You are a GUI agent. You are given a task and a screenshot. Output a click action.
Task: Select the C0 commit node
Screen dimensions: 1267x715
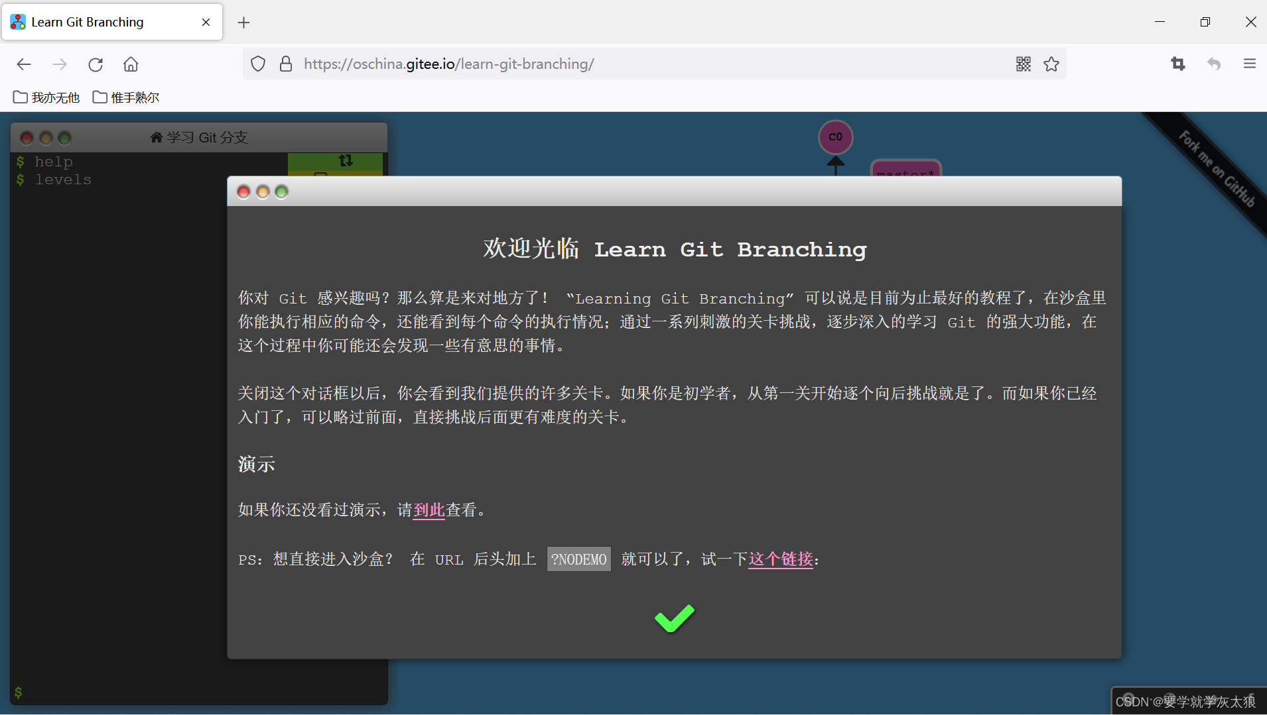pos(835,137)
